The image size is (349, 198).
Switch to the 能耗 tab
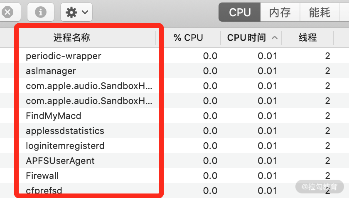tap(320, 12)
